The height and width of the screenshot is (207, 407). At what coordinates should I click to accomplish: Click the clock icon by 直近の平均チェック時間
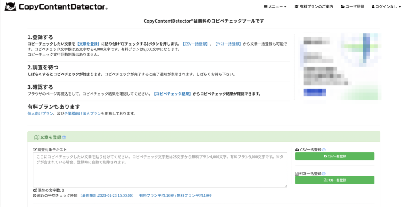click(35, 195)
